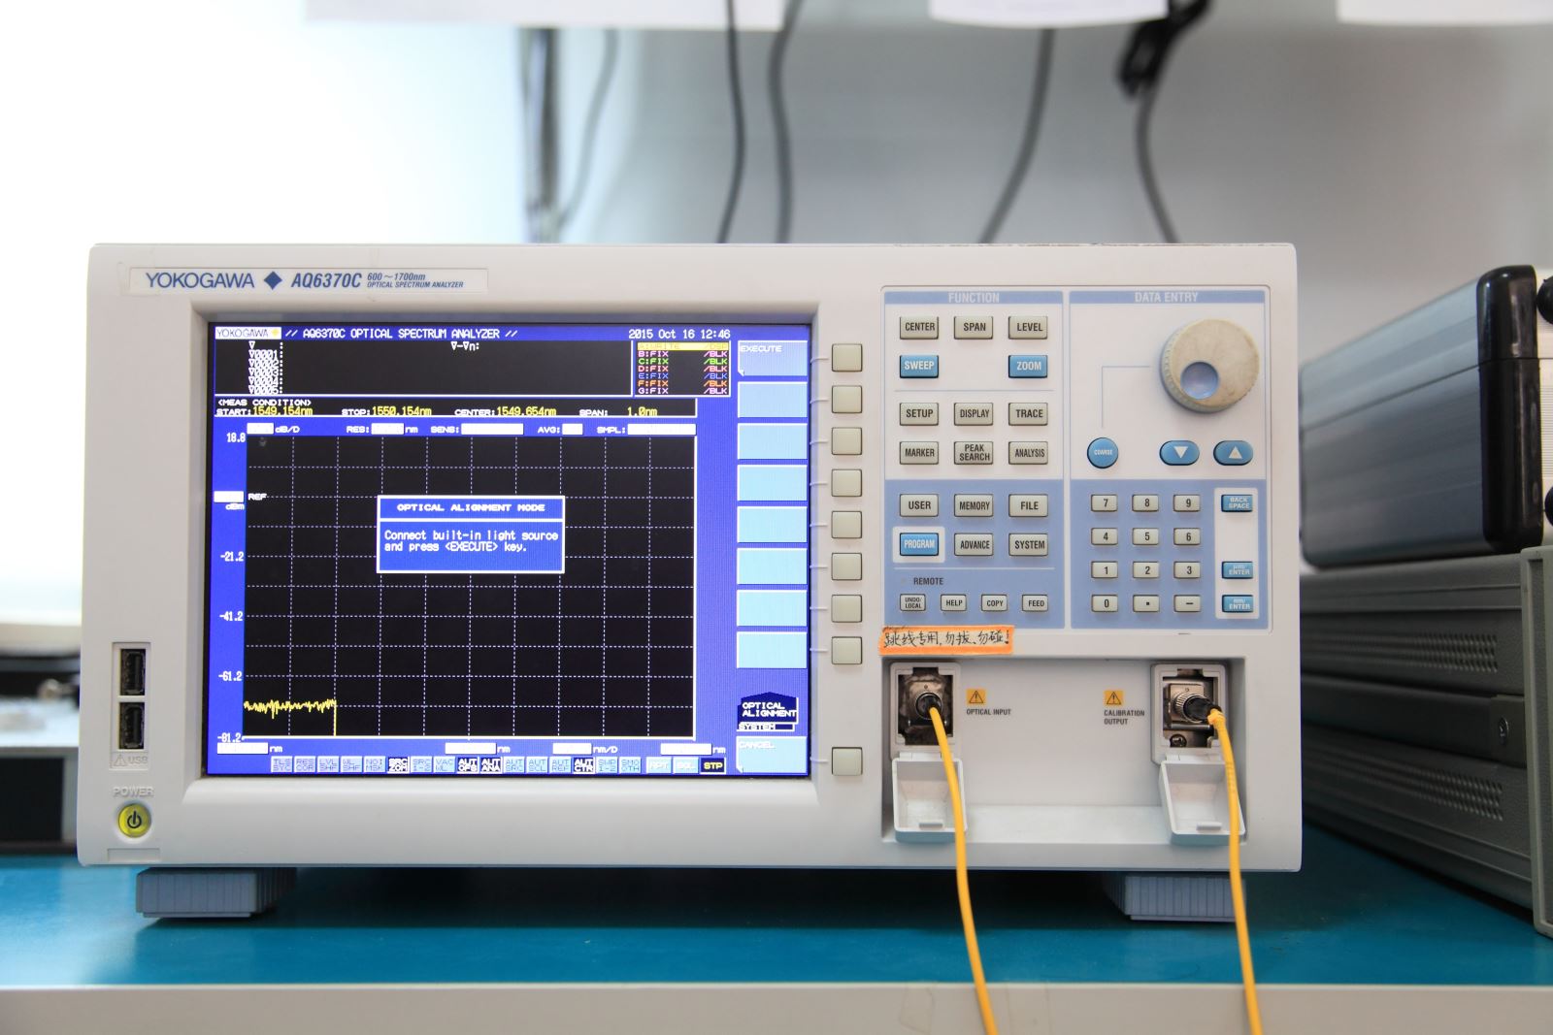The height and width of the screenshot is (1035, 1553).
Task: Click the START 1549.154nm value
Action: point(282,411)
